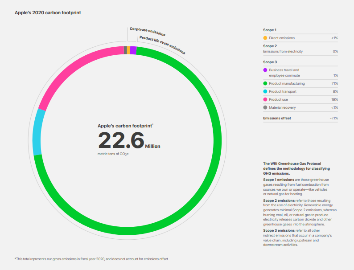
Task: Click the 'Corporate emissions' chart label
Action: click(148, 32)
